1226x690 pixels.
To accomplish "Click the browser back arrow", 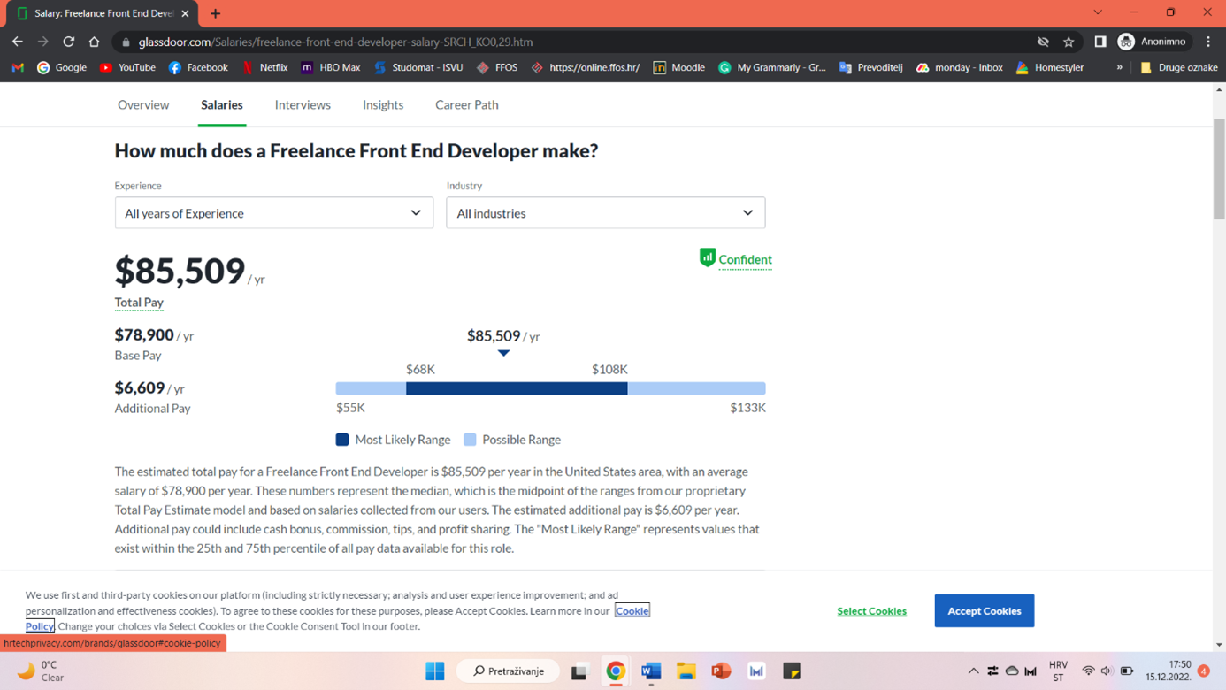I will (x=18, y=42).
